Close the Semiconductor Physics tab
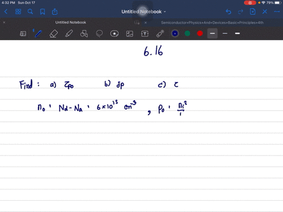The height and width of the screenshot is (212, 283). [x=146, y=22]
